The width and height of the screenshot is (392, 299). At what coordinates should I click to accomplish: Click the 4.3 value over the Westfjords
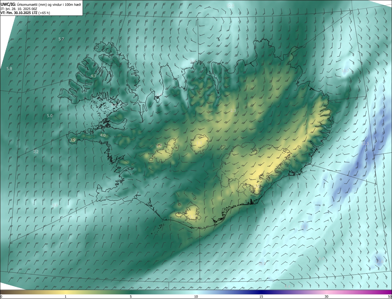[x=93, y=76]
